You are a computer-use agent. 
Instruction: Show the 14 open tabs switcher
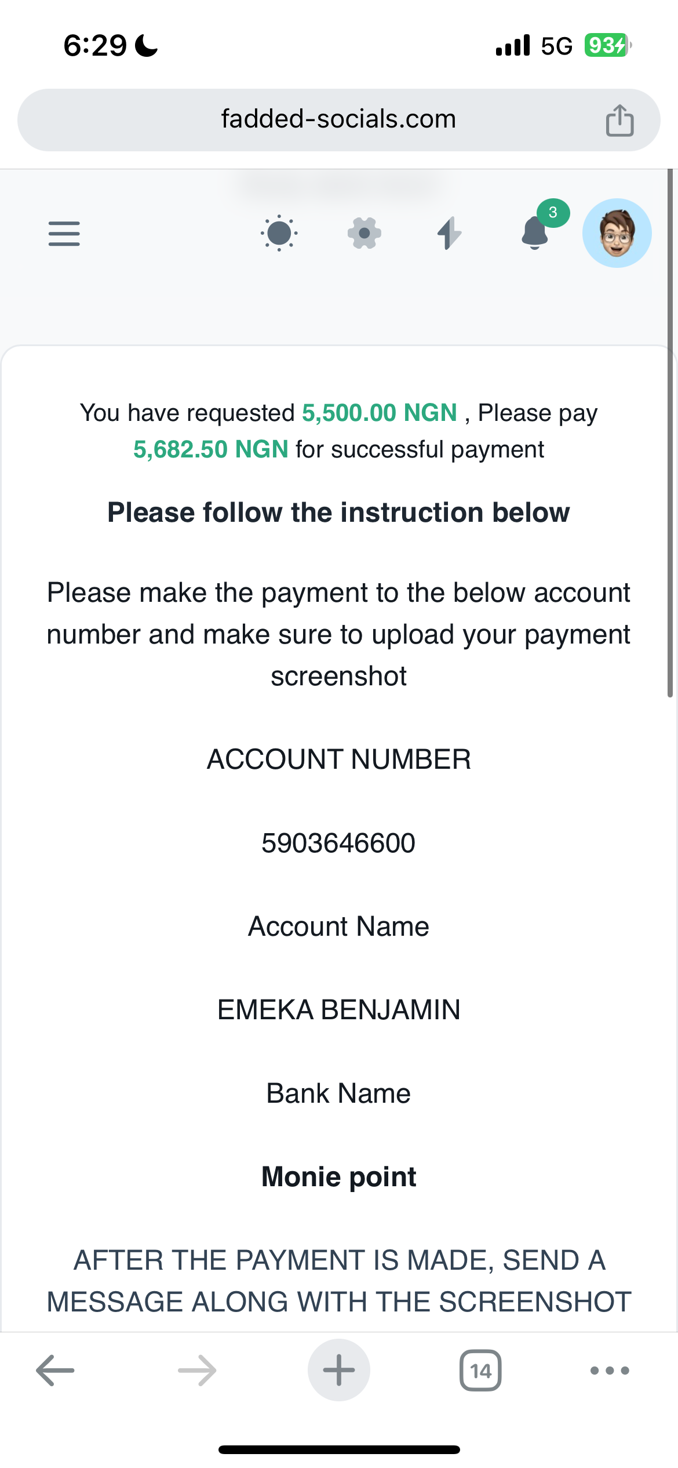coord(480,1371)
